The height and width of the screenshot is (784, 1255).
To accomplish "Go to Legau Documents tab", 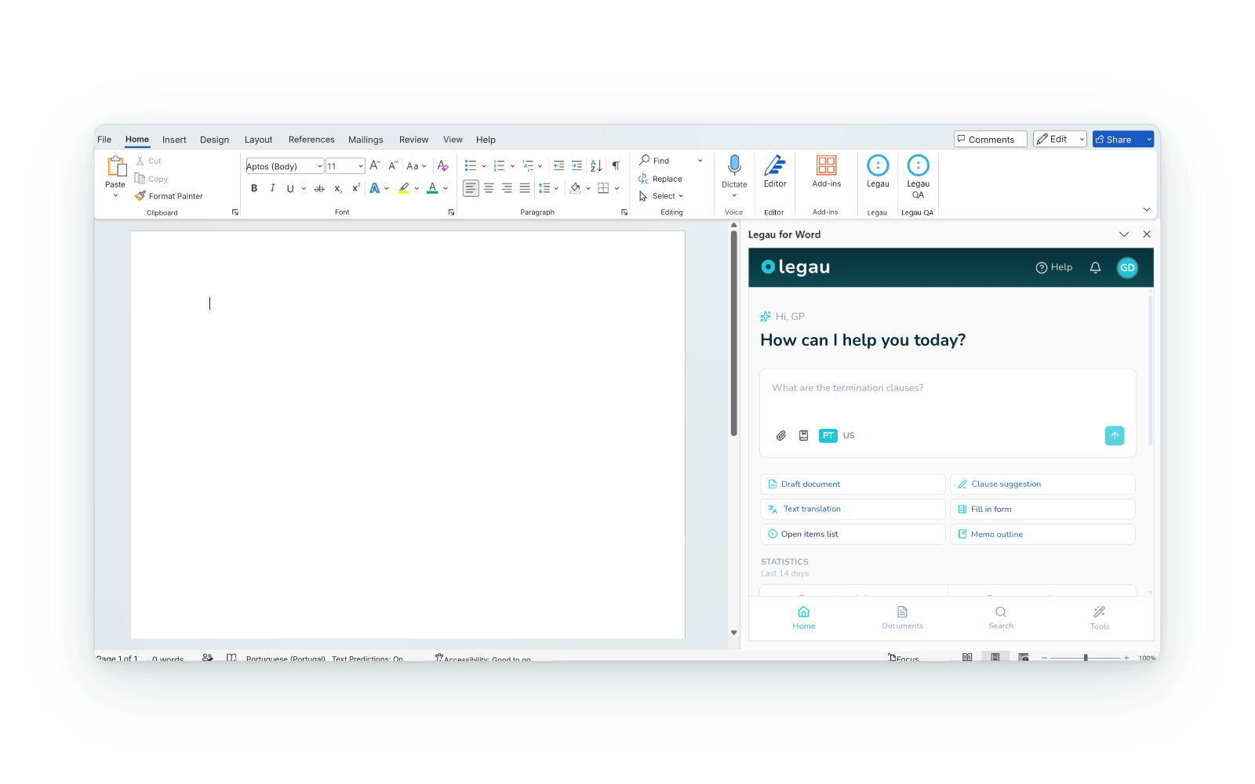I will (902, 618).
